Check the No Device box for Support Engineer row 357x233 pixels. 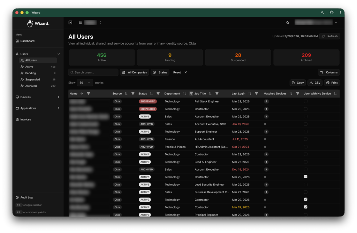coord(306,132)
